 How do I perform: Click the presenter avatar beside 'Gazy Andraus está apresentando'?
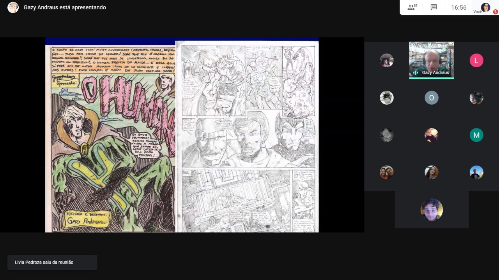pyautogui.click(x=13, y=7)
